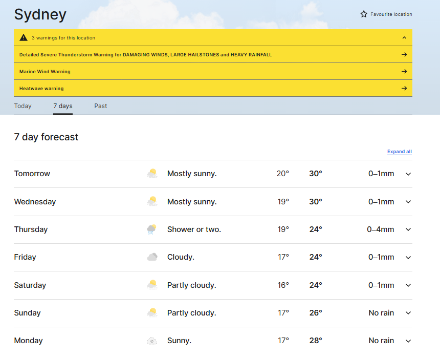Switch to the Past tab

(101, 106)
